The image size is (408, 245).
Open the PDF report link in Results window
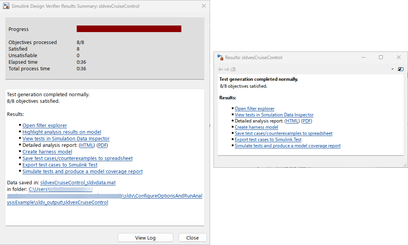point(306,121)
